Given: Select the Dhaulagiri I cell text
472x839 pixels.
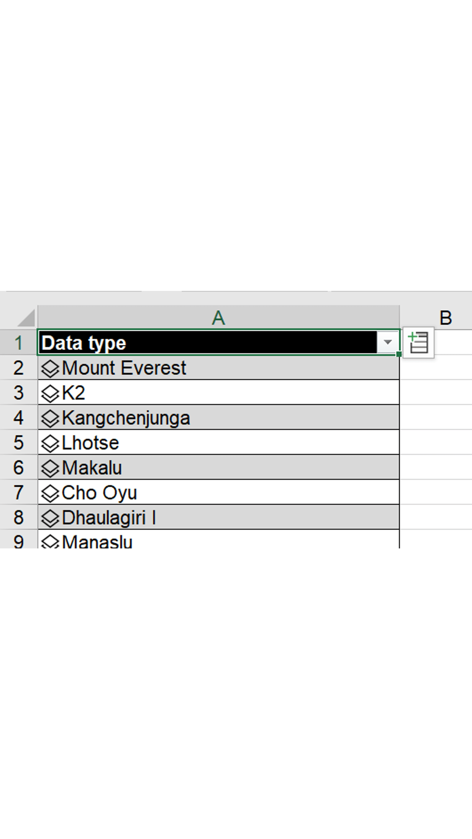Looking at the screenshot, I should pyautogui.click(x=109, y=518).
